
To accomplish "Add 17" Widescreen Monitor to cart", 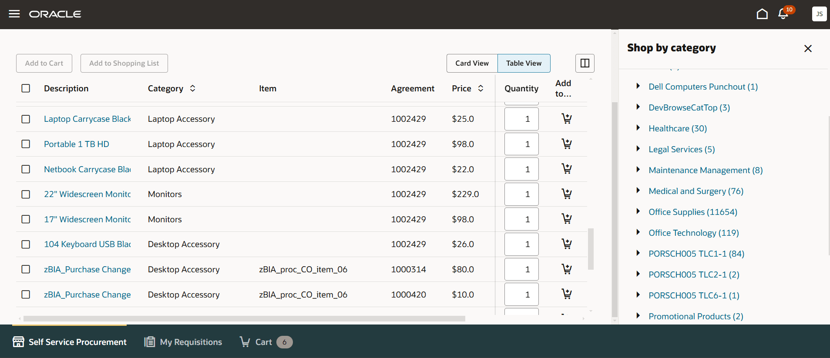I will click(x=567, y=219).
